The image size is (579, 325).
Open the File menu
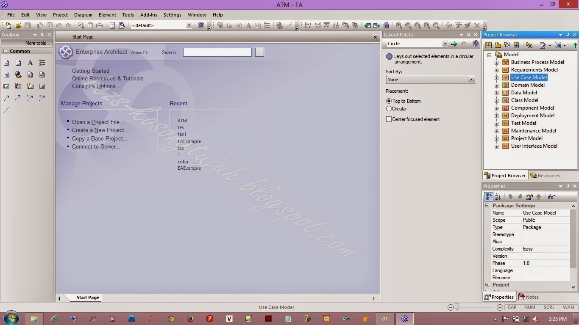pos(11,15)
